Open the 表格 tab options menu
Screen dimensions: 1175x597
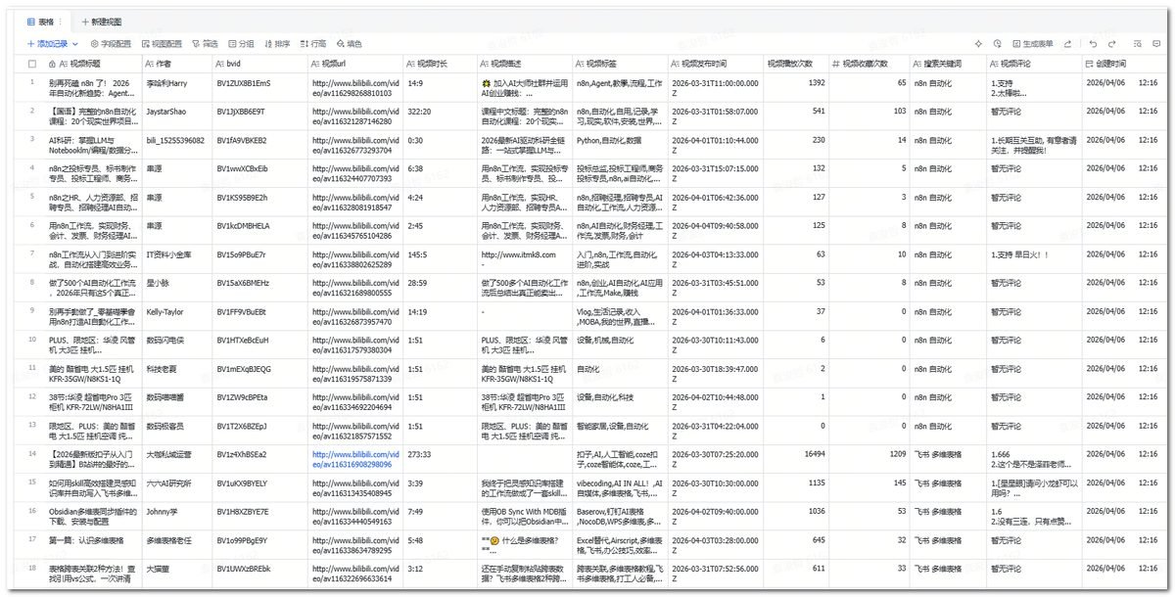[61, 21]
